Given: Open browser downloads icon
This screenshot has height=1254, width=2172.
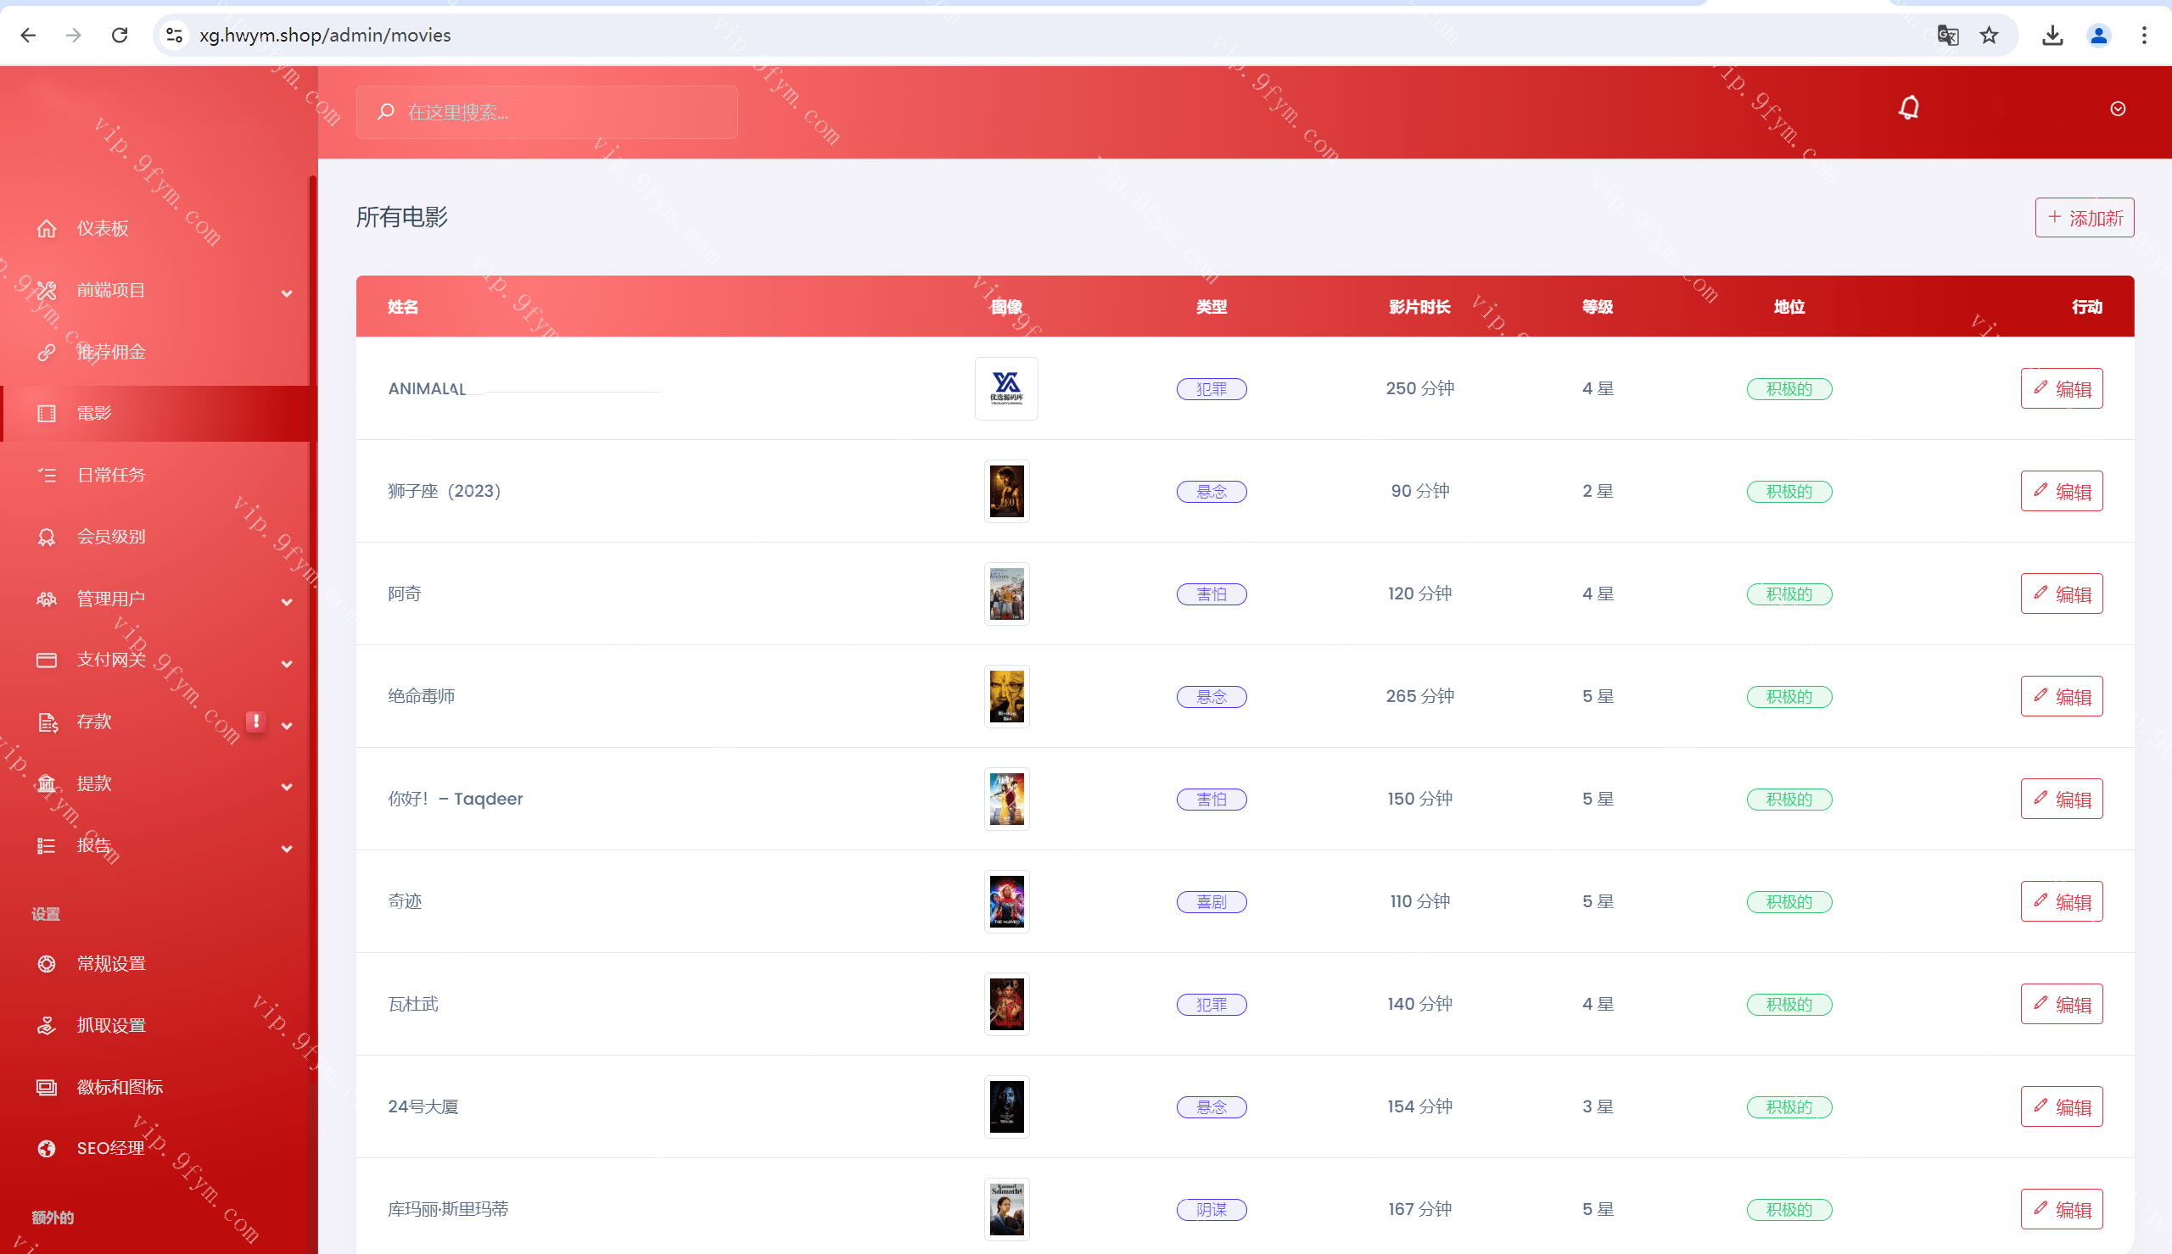Looking at the screenshot, I should tap(2052, 36).
